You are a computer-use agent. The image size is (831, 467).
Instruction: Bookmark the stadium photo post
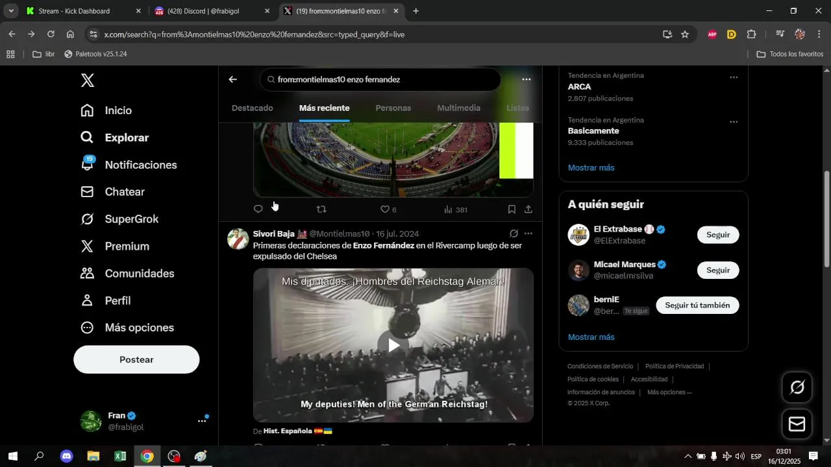tap(512, 210)
